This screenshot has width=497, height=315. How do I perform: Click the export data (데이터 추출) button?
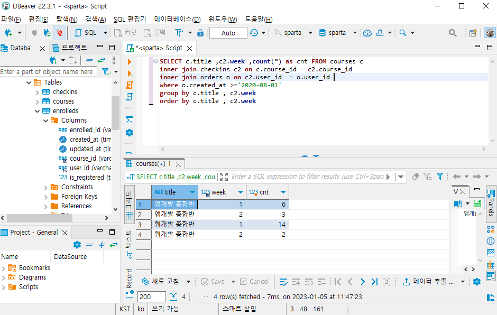pyautogui.click(x=428, y=281)
